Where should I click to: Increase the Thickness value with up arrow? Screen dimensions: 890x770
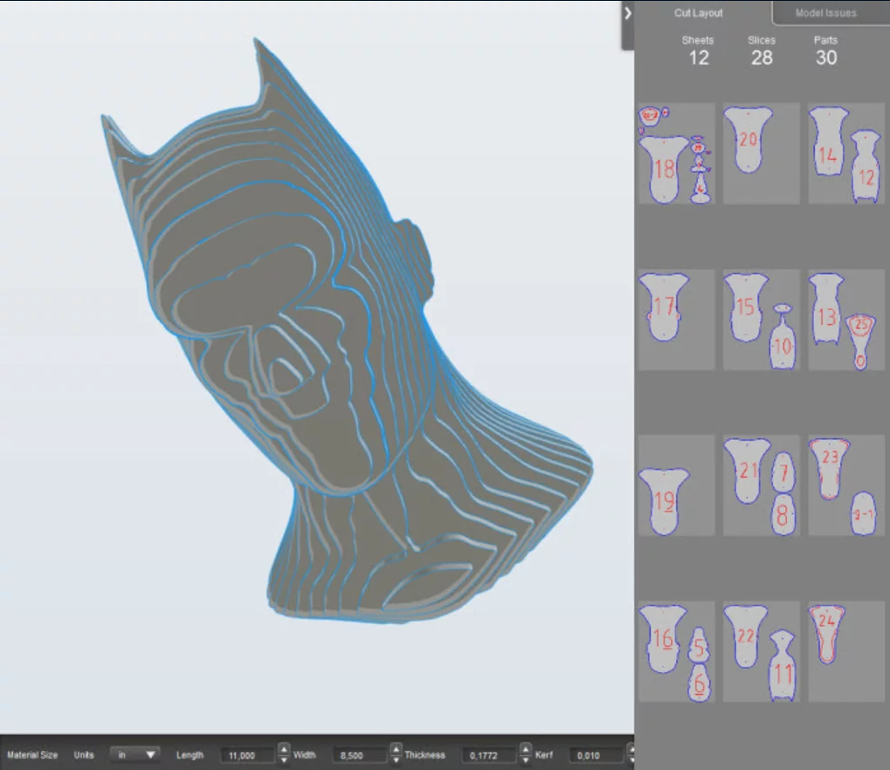526,750
